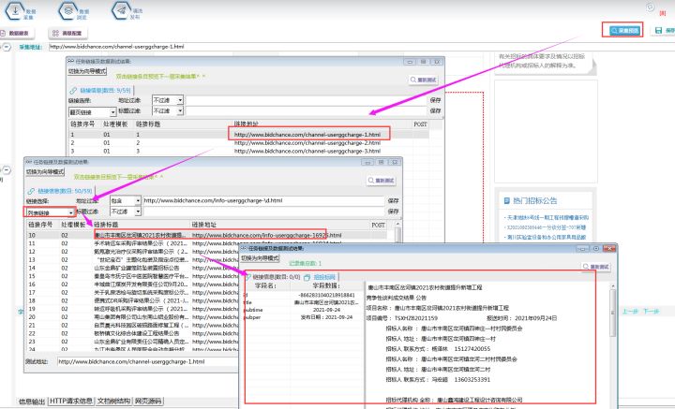This screenshot has height=409, width=675.
Task: Switch to the 网页源码 bottom tab
Action: [x=148, y=402]
